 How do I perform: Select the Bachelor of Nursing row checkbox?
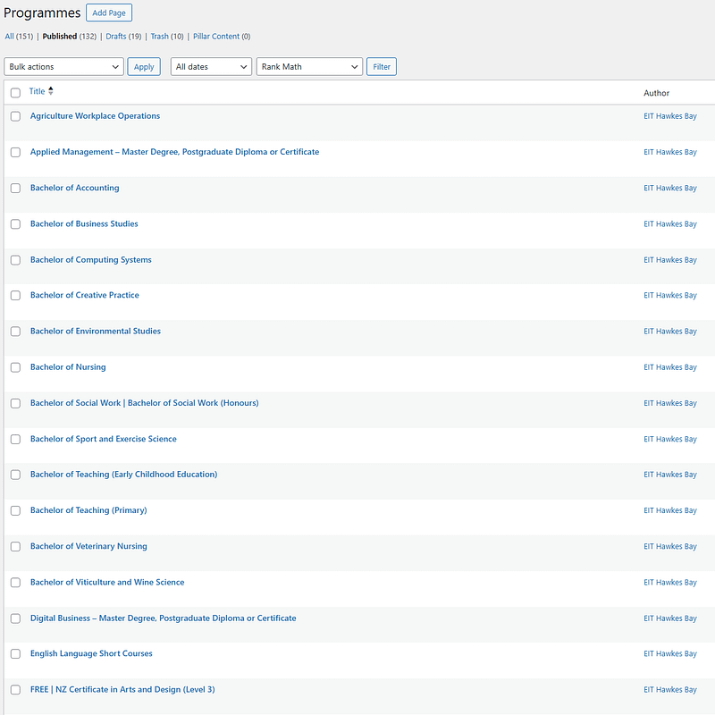coord(15,367)
